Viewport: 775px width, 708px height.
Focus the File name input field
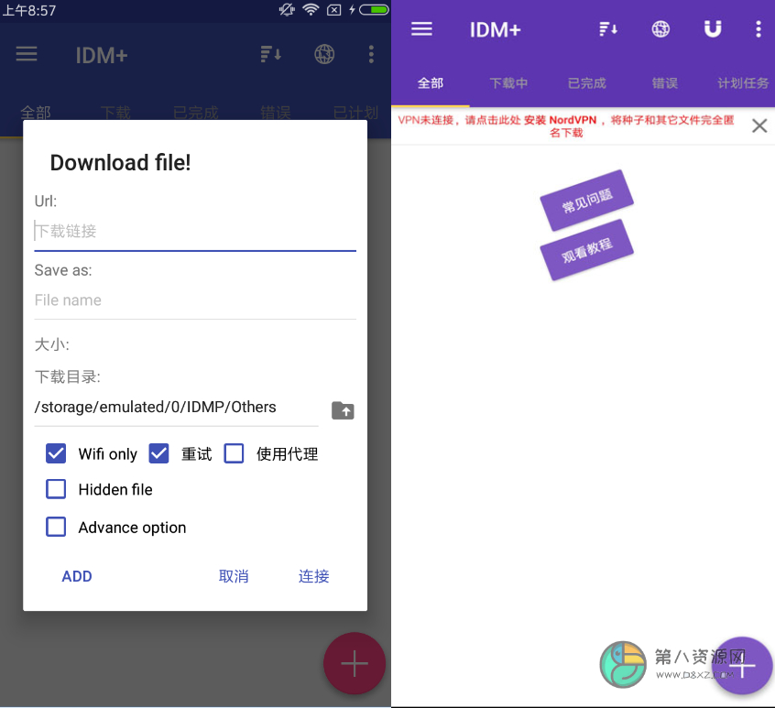click(195, 300)
